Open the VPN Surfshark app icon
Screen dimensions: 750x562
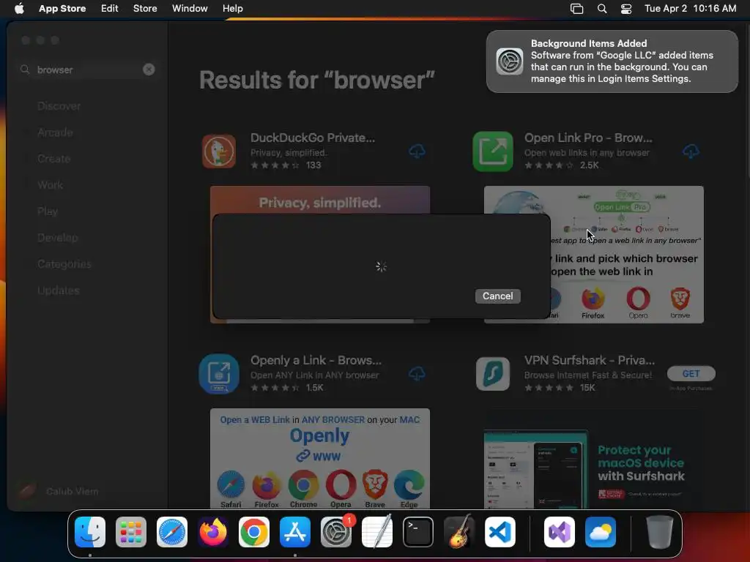[x=493, y=374]
